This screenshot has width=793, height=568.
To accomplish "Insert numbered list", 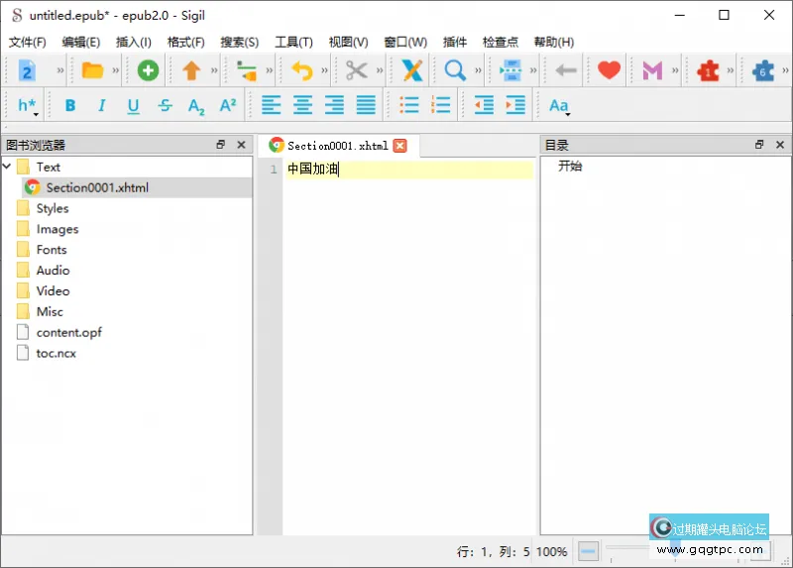I will pos(440,105).
